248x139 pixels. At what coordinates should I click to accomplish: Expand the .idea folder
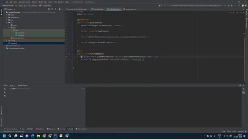[7, 15]
